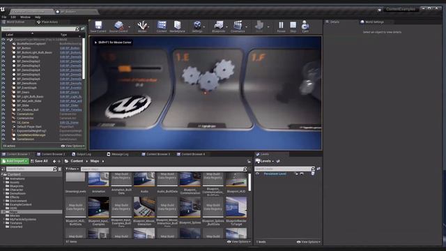The width and height of the screenshot is (446, 251).
Task: Click the World Outliner search magnifier icon
Action: (77, 29)
